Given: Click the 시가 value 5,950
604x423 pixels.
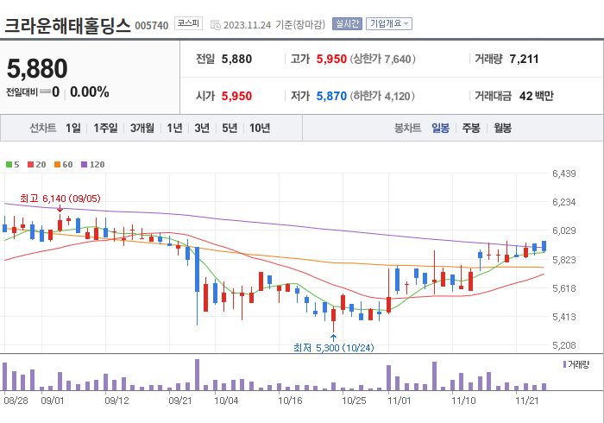Looking at the screenshot, I should coord(236,96).
